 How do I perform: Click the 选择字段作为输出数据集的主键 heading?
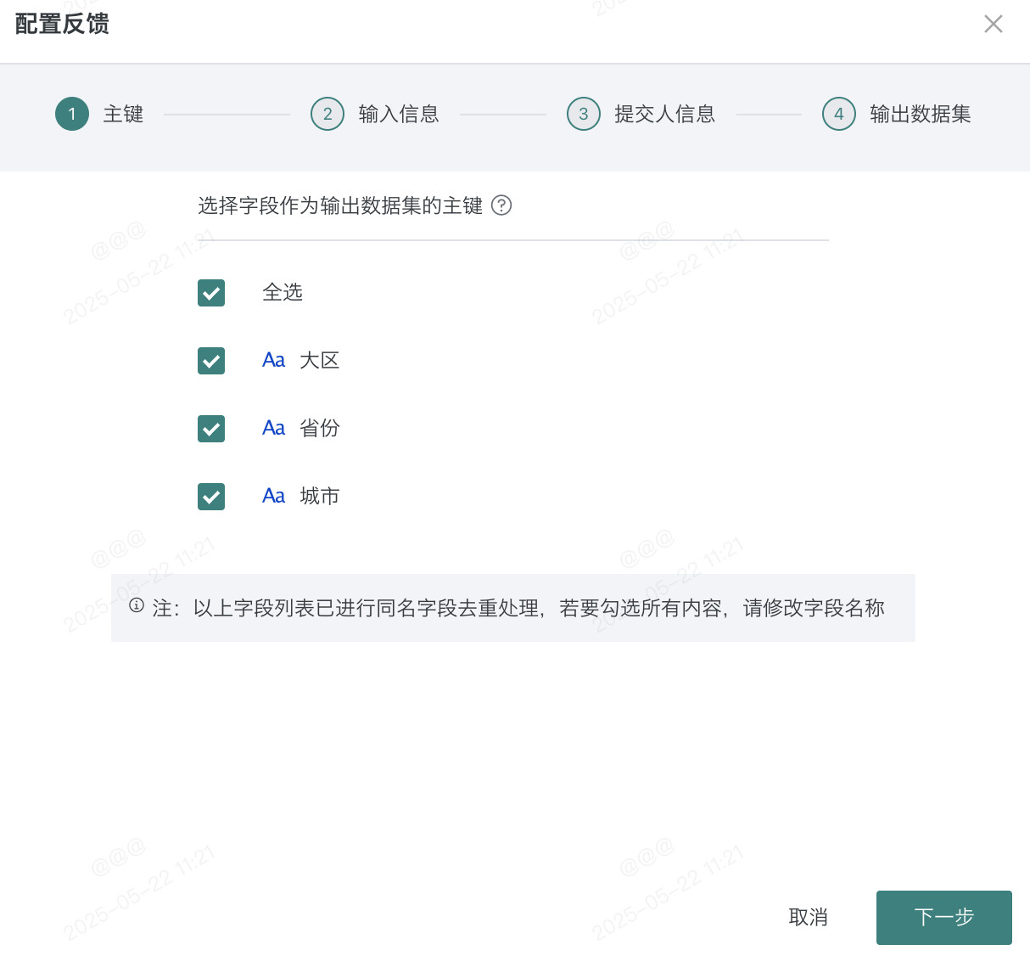(340, 205)
